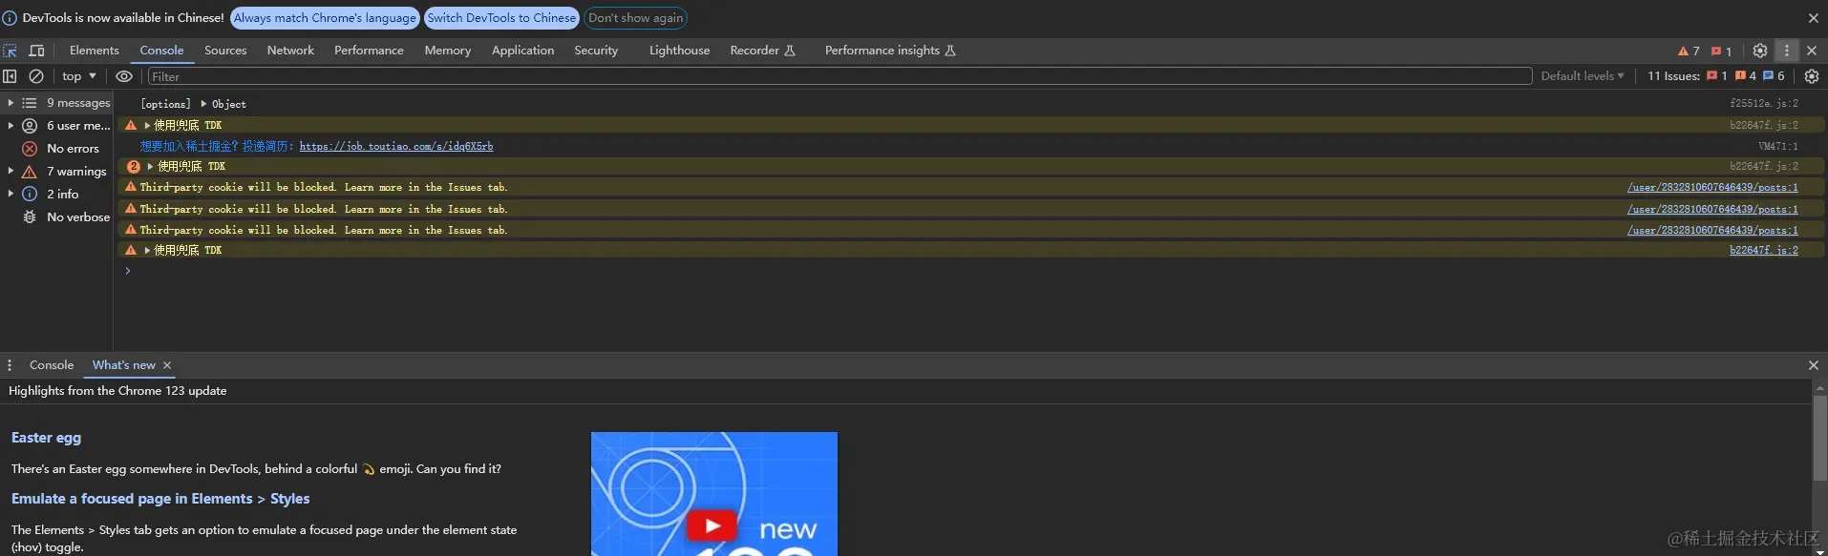Switch to the Memory tab
Image resolution: width=1828 pixels, height=556 pixels.
click(448, 51)
